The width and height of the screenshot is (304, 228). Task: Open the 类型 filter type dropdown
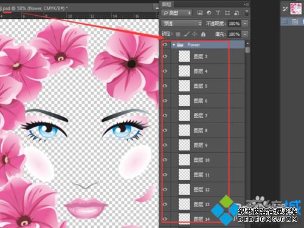click(177, 13)
